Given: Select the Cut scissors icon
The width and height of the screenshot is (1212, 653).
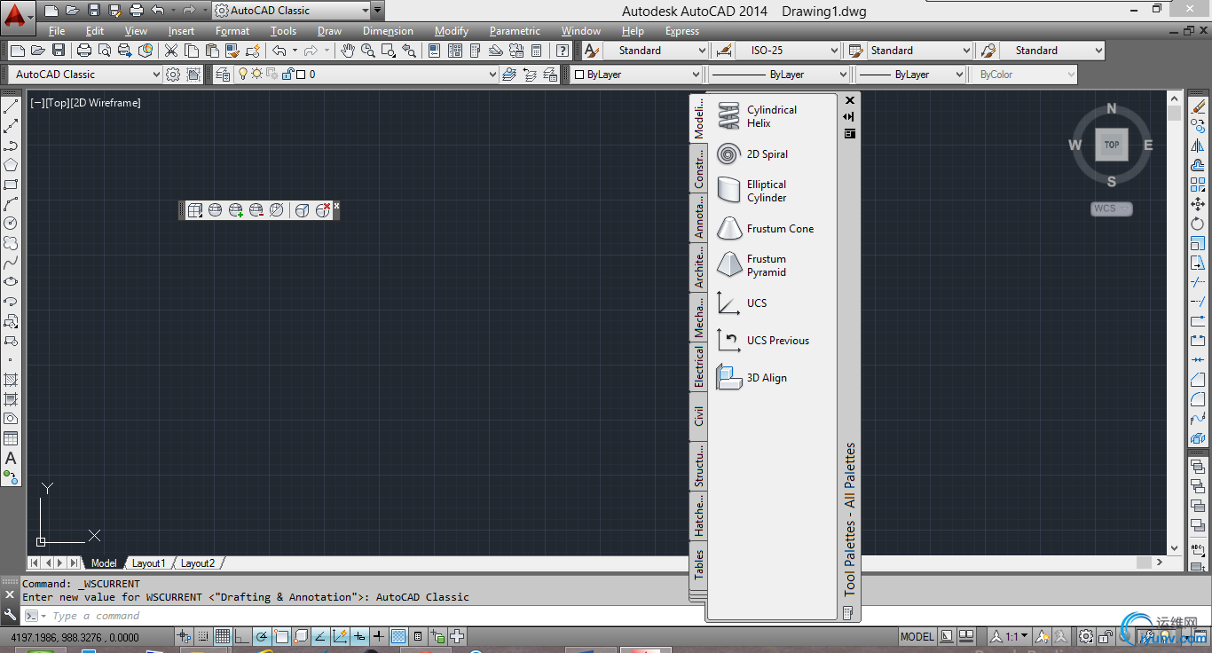Looking at the screenshot, I should [171, 51].
